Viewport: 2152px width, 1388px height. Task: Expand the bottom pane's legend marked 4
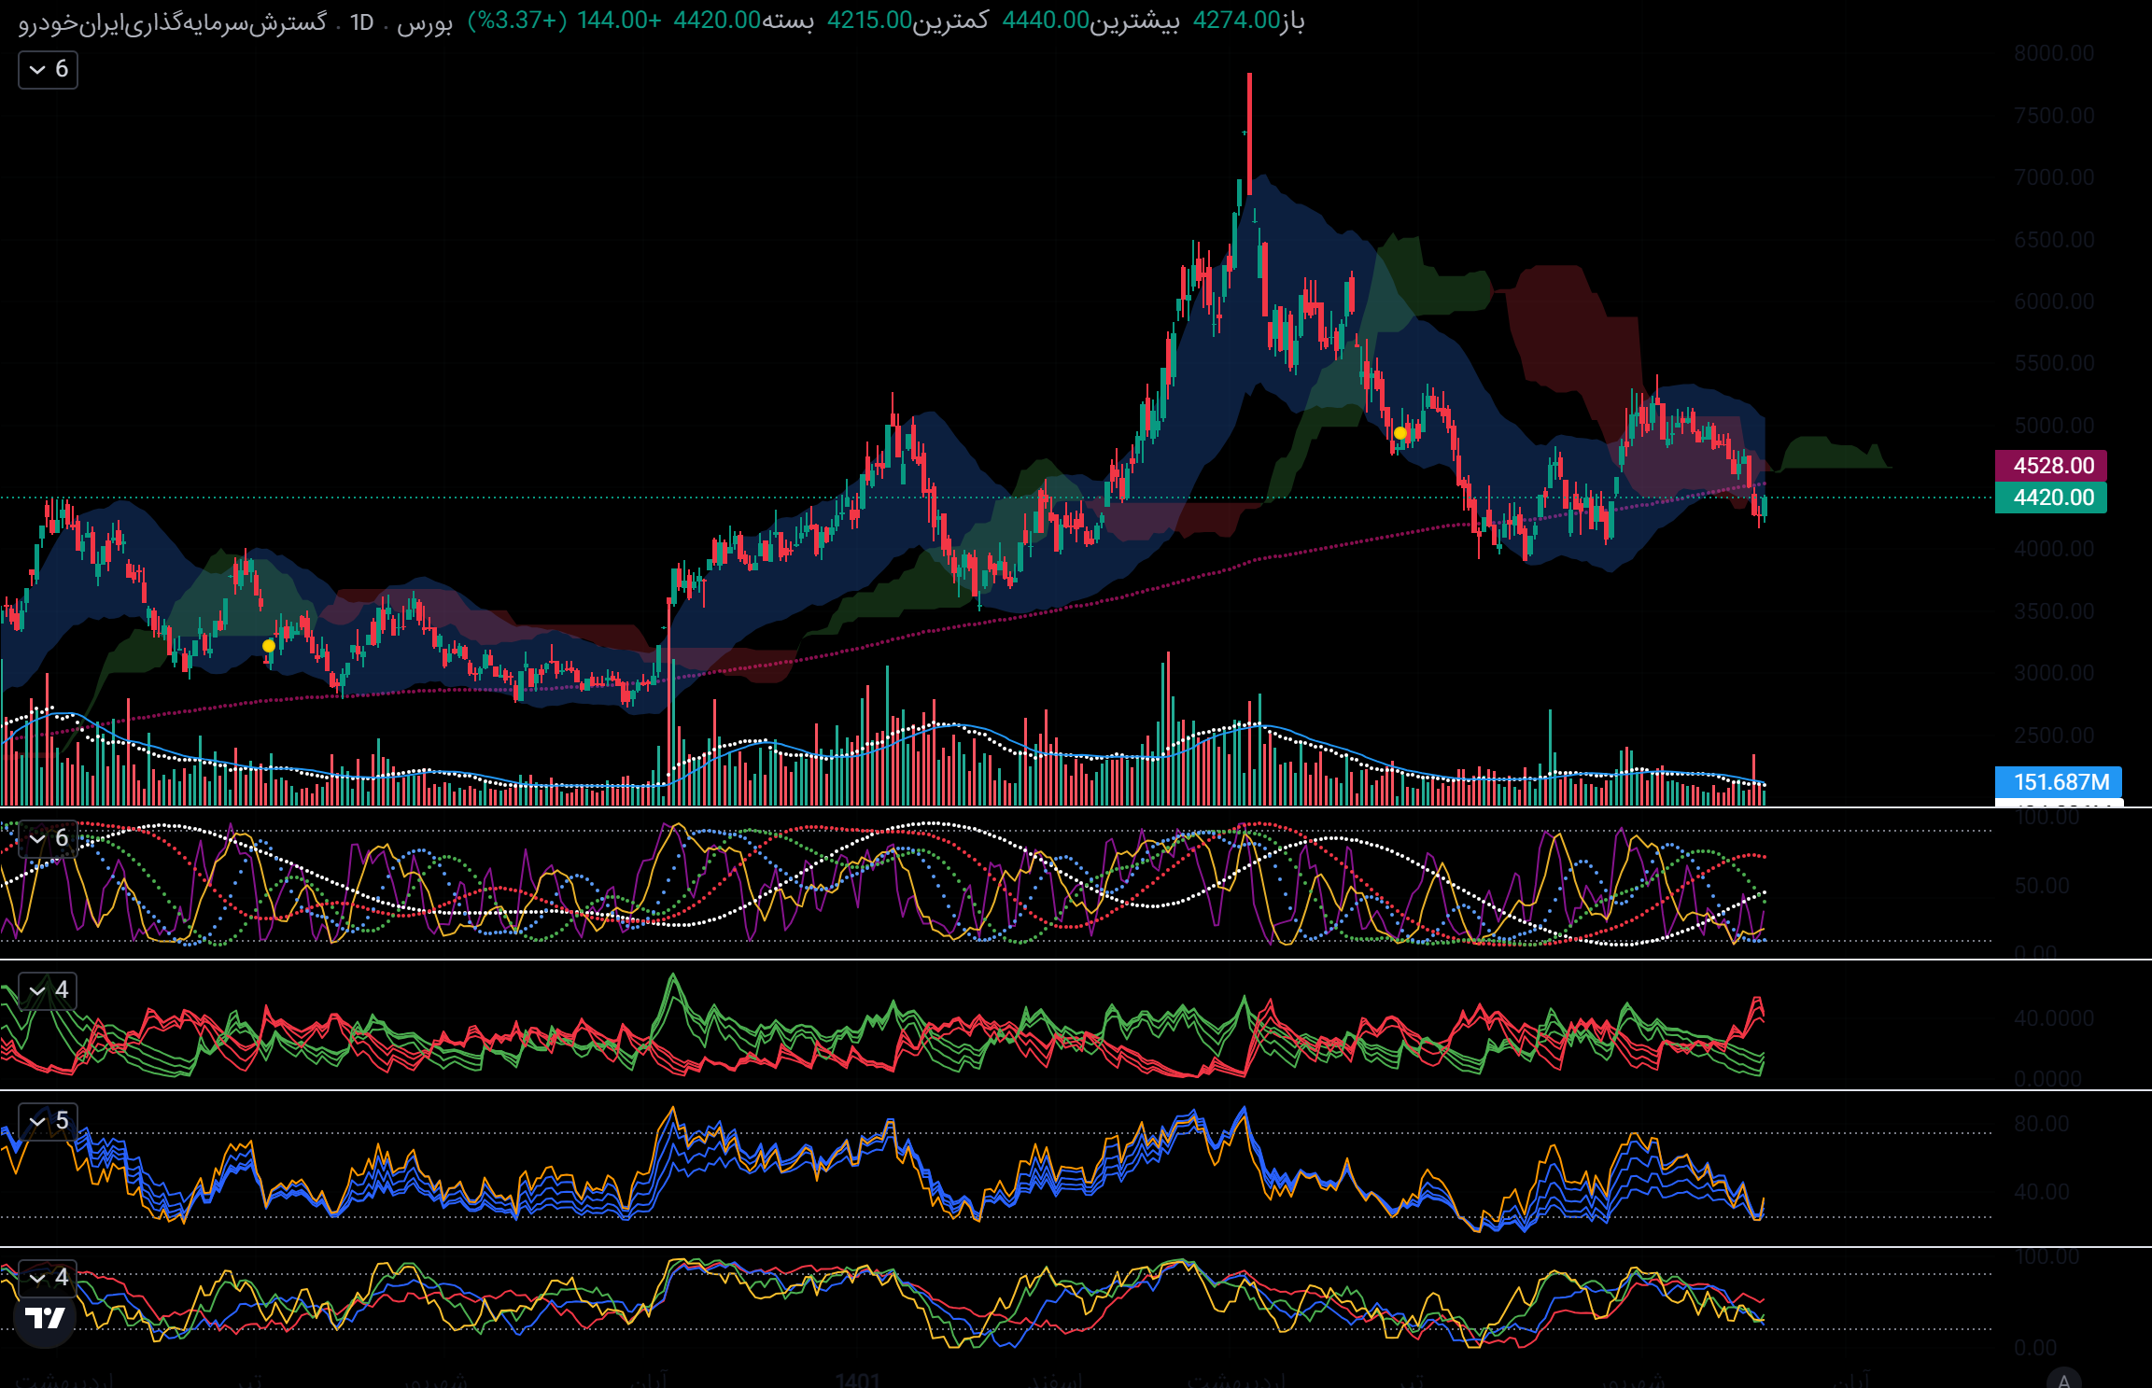point(48,1278)
